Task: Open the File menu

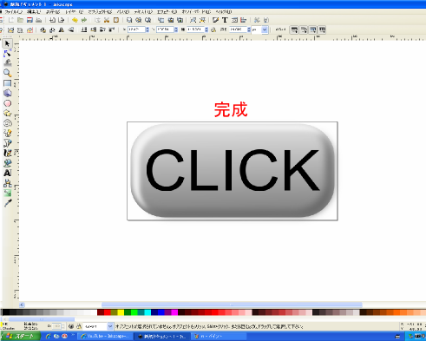Action: [13, 12]
